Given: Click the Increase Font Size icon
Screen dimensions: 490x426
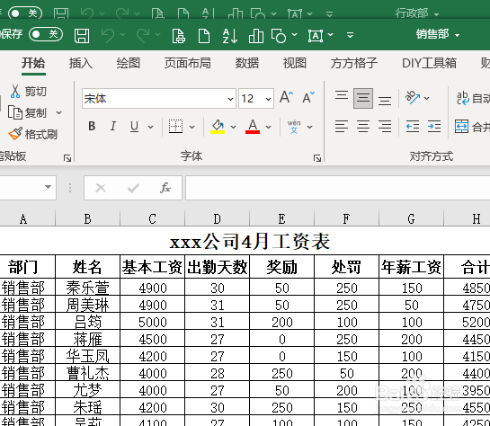Looking at the screenshot, I should [x=286, y=97].
